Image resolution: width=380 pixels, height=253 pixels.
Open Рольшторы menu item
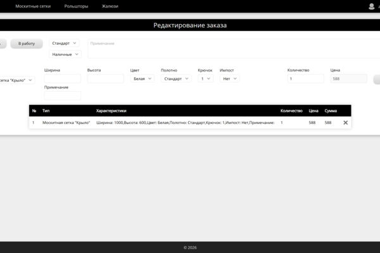coord(76,6)
